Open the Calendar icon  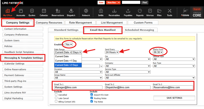click(44, 12)
